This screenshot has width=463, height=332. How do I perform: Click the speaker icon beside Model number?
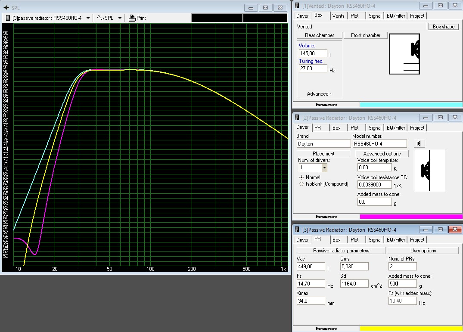(419, 143)
